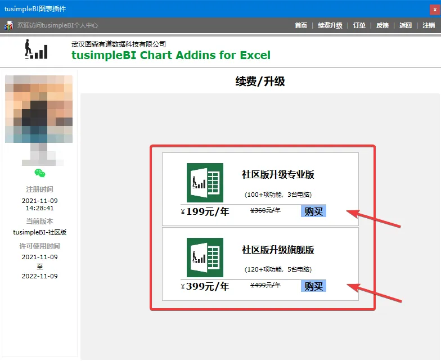441x361 pixels.
Task: Click the (100+项功能, 3台电脑) description
Action: click(x=278, y=195)
